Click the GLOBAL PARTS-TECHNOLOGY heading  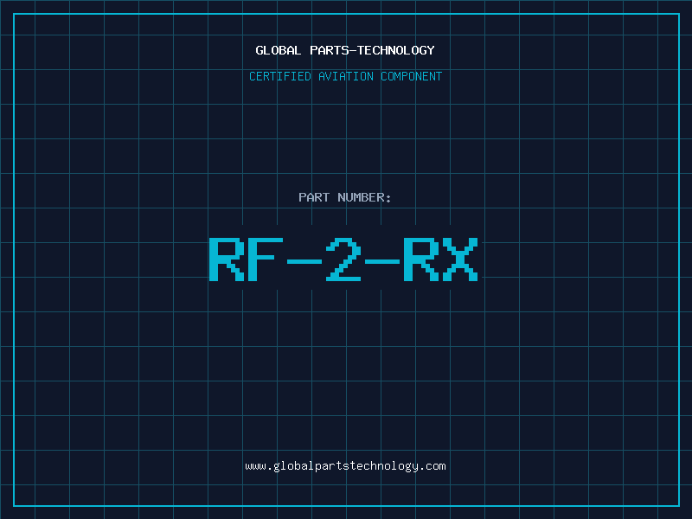click(345, 50)
